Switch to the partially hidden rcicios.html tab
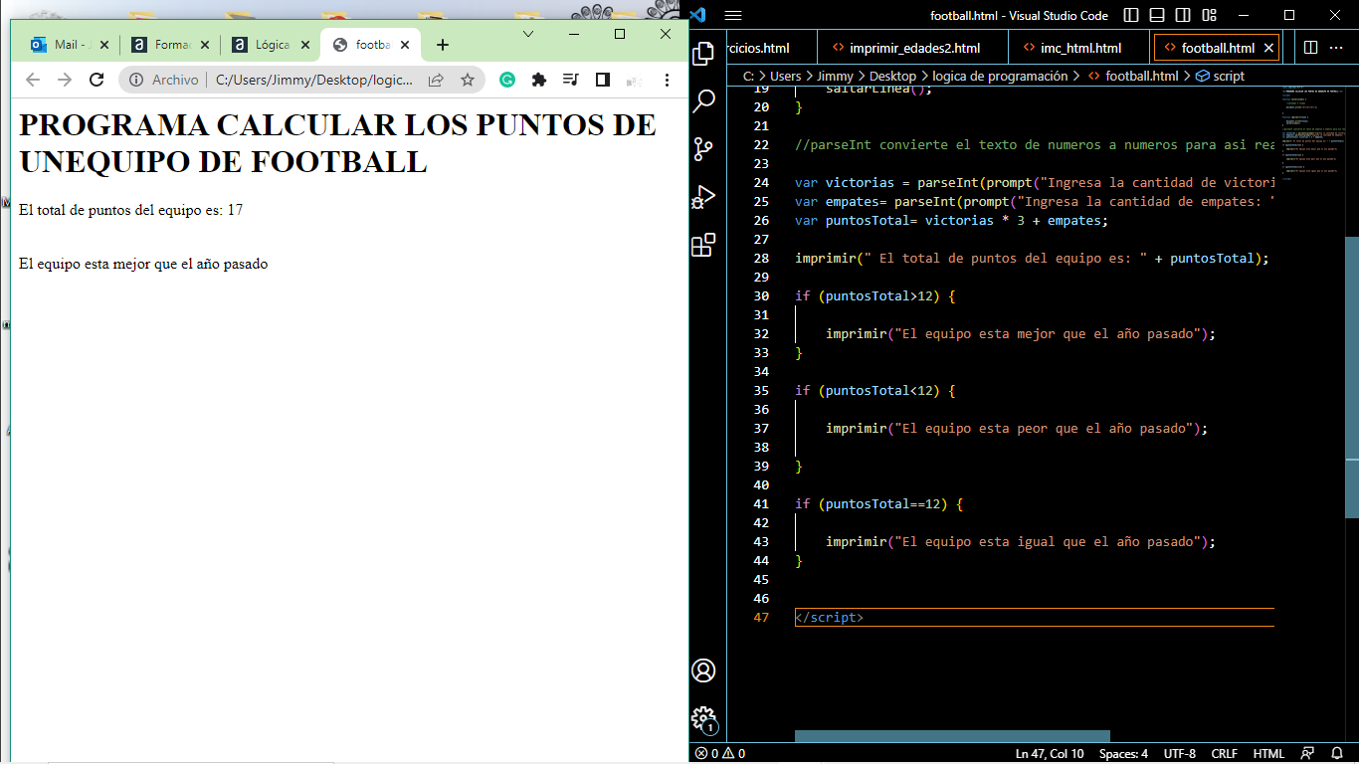 pos(771,48)
